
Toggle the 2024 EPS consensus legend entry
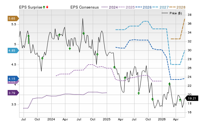click(110, 7)
